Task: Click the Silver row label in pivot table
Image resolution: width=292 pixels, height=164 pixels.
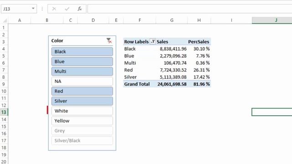Action: pos(140,77)
